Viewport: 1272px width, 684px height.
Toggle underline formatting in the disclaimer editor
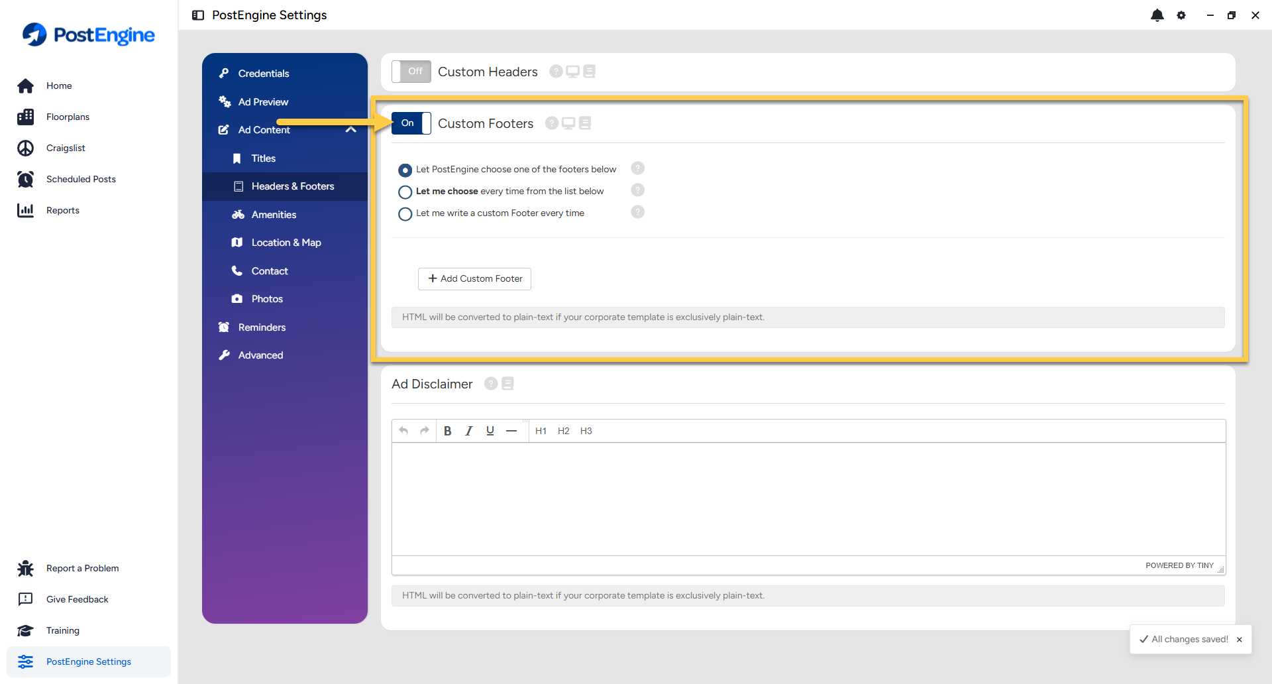pos(490,431)
